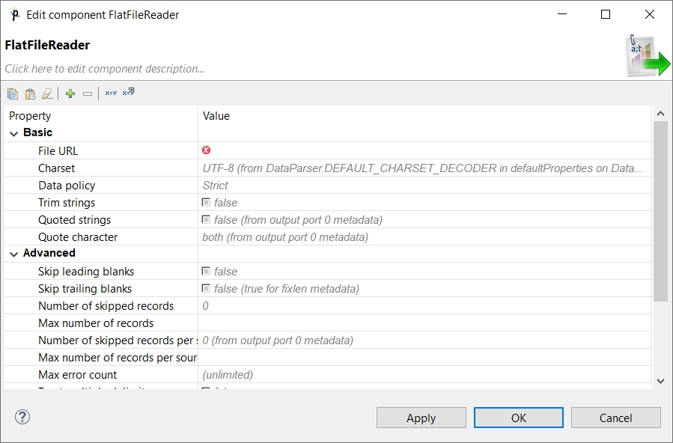Image resolution: width=673 pixels, height=443 pixels.
Task: Click the x=y parameter icon
Action: click(111, 93)
